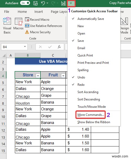Switch to the Insert tab
131x159 pixels.
tap(39, 12)
